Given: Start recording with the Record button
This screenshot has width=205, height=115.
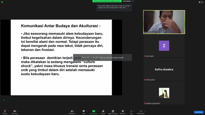Looking at the screenshot, I should 103,112.
